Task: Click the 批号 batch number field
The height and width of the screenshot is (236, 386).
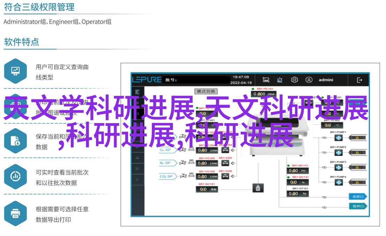Action: [x=196, y=80]
